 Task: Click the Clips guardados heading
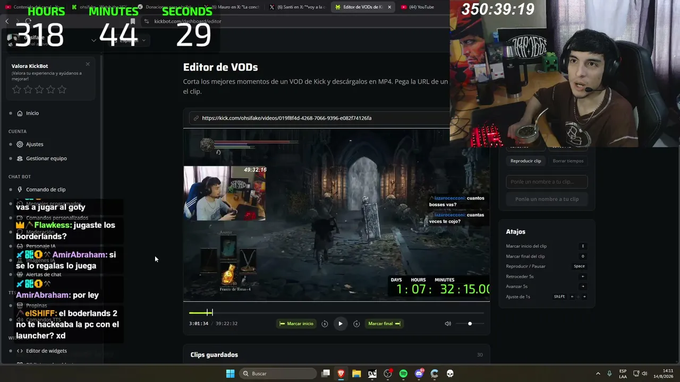click(x=214, y=354)
